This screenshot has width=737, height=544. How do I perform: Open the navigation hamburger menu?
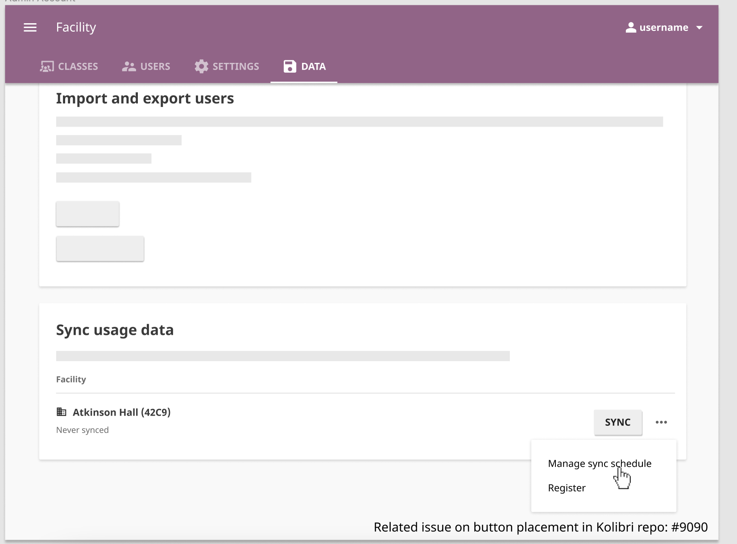pyautogui.click(x=30, y=27)
